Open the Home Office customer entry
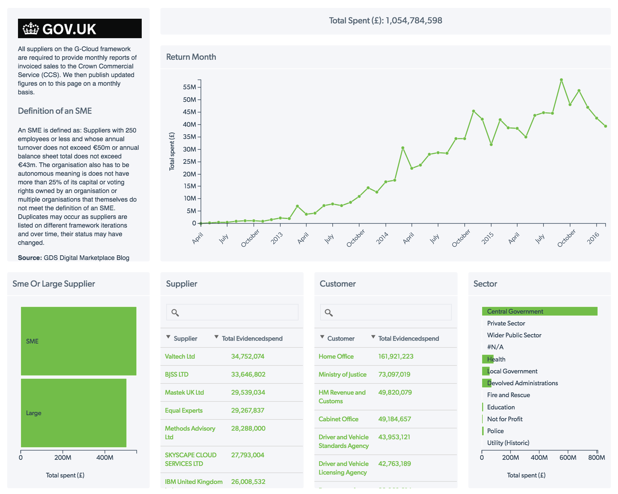 tap(336, 356)
